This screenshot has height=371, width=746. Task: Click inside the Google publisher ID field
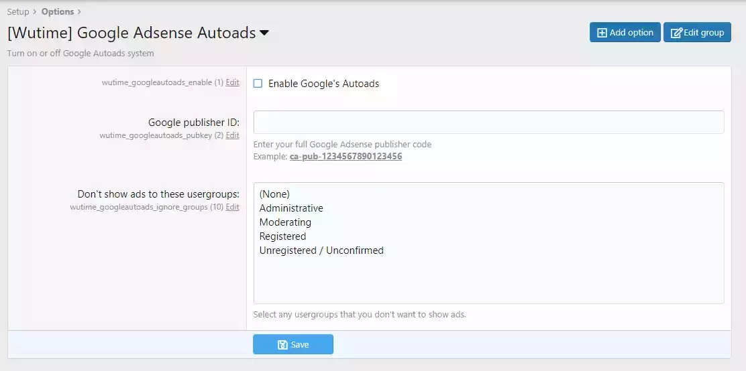488,122
